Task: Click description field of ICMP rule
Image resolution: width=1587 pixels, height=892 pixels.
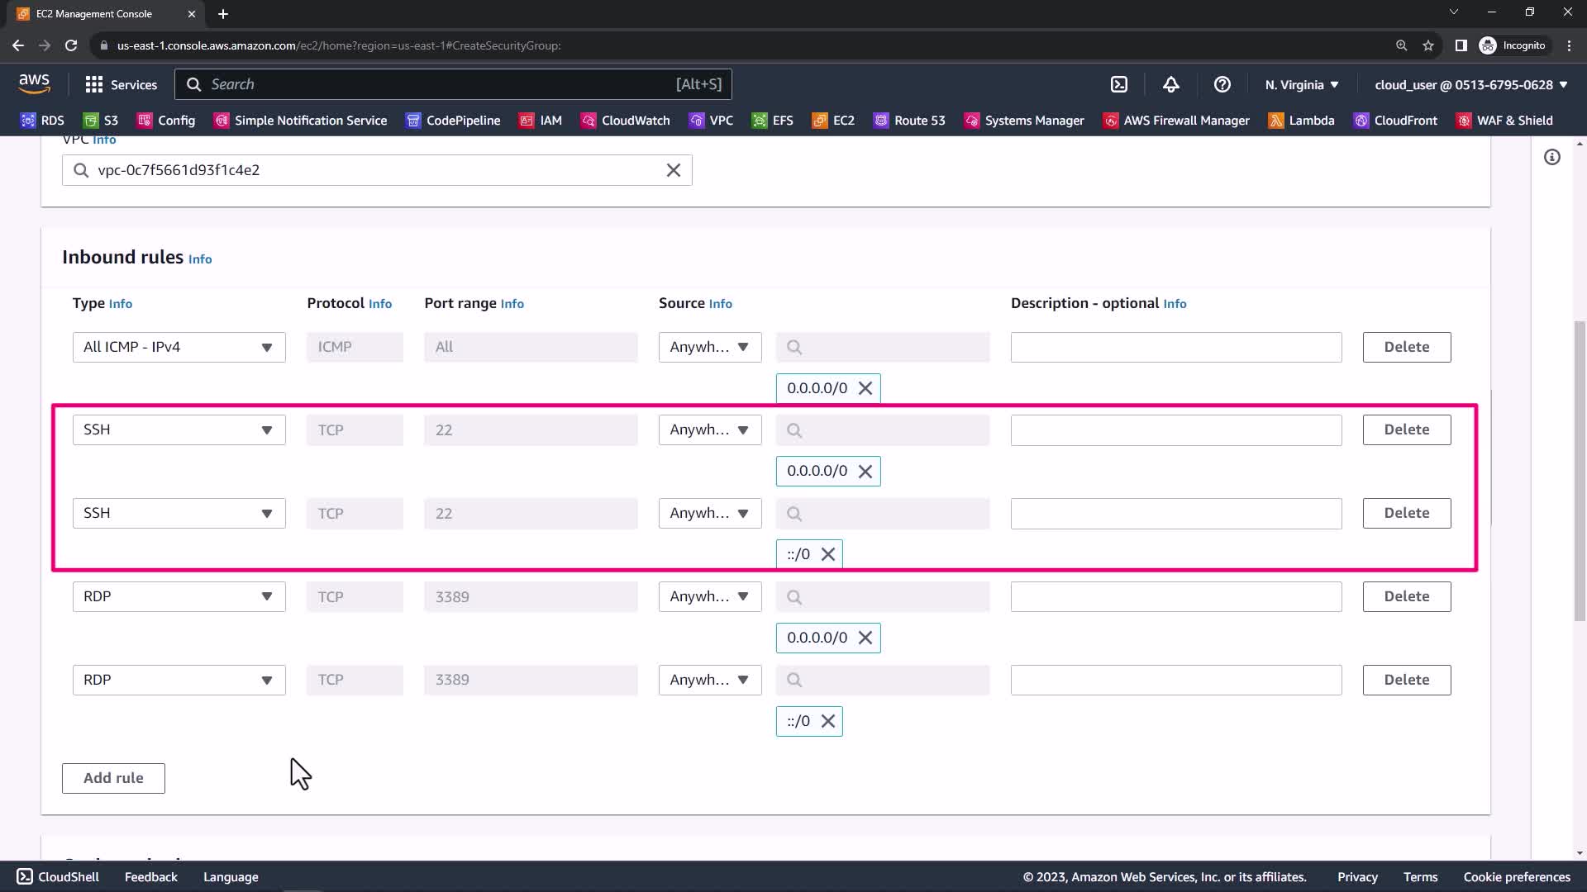Action: click(1175, 347)
